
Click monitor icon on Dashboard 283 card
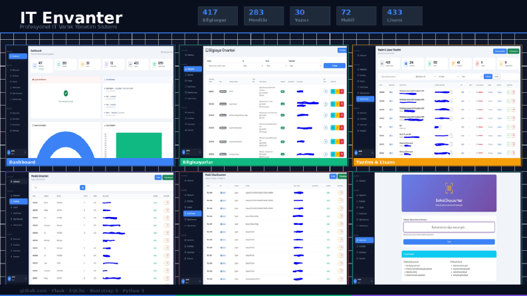point(59,64)
